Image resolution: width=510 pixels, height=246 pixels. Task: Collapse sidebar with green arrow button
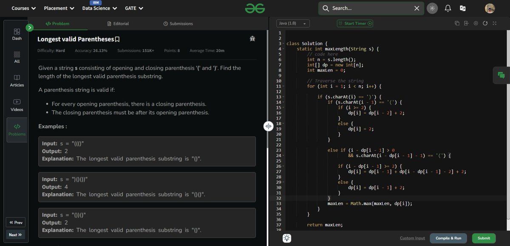coord(29,28)
